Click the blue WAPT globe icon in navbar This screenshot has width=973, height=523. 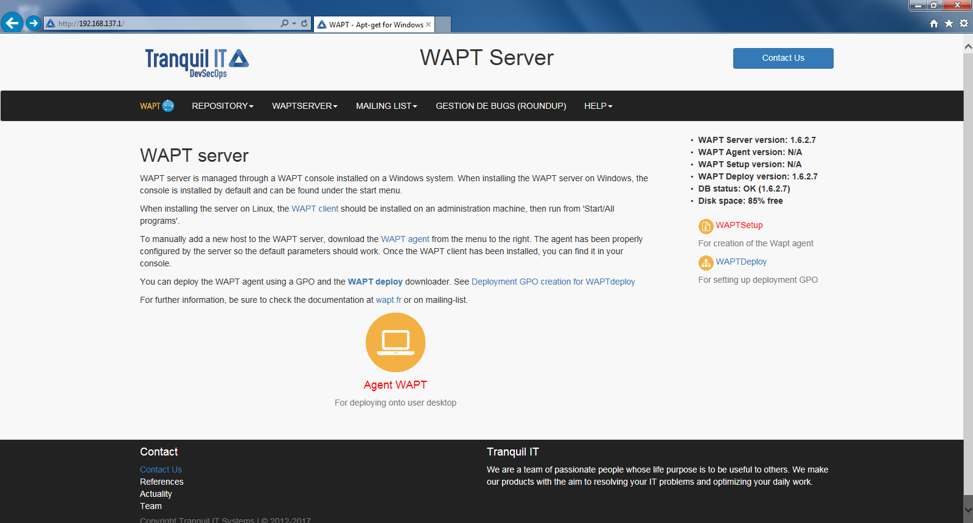[169, 106]
